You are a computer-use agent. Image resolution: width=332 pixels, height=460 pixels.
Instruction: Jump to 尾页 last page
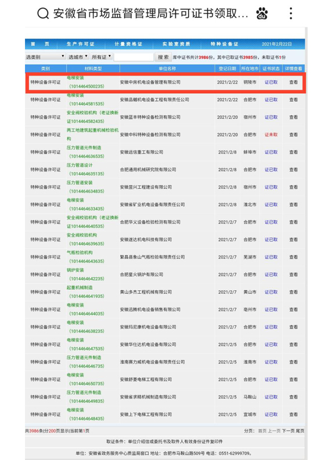pyautogui.click(x=300, y=431)
